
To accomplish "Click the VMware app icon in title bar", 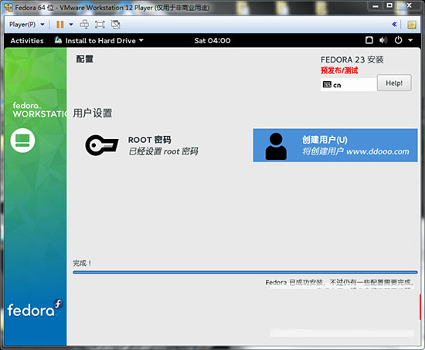I will coord(8,8).
